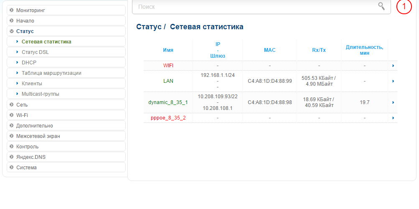Open details arrow for dynamic_8_35_1 row

[393, 102]
